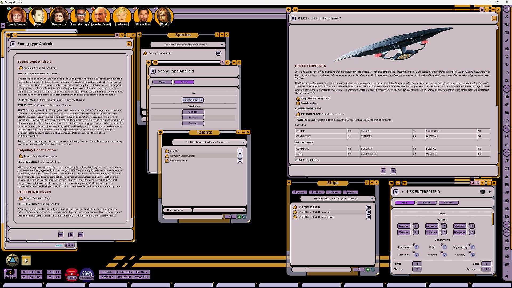512x288 pixels.
Task: Toggle Frames filter in the Ships window
Action: (x=299, y=192)
